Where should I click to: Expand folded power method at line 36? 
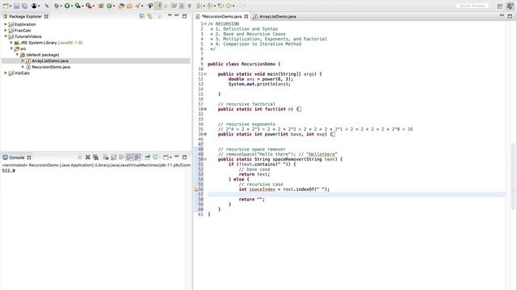click(205, 135)
